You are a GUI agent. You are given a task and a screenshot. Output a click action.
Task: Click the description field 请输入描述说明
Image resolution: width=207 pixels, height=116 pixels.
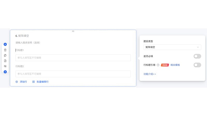(28, 43)
